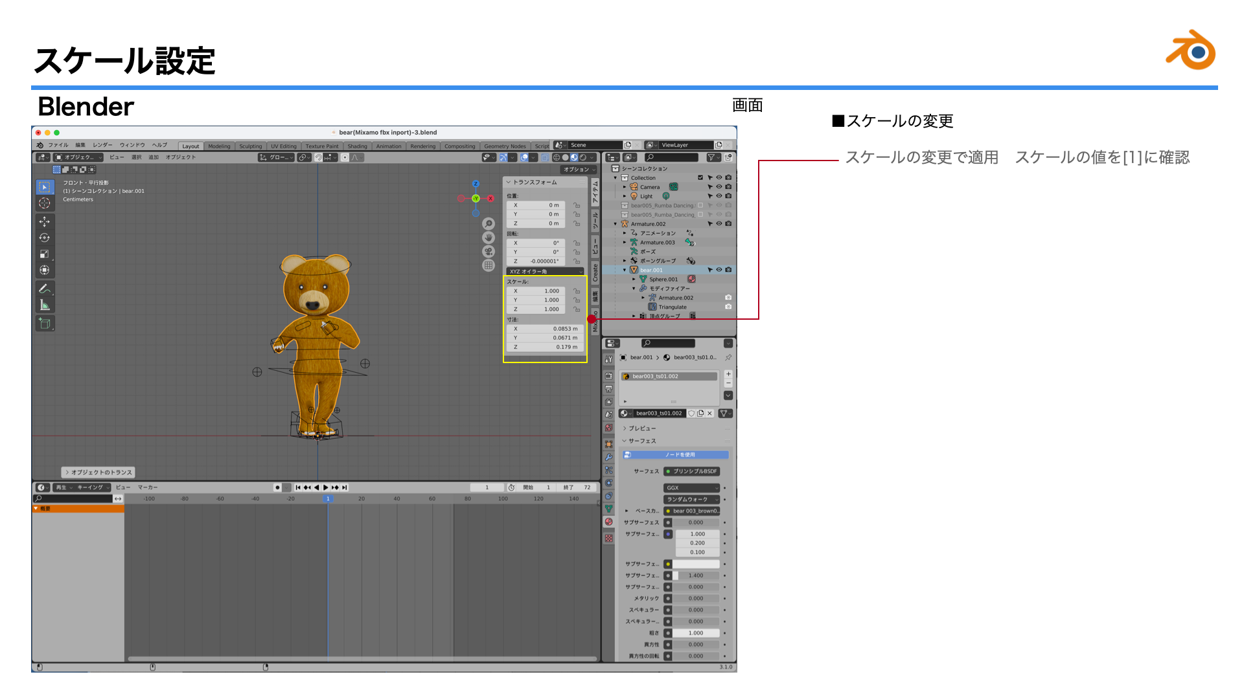Viewport: 1244px width, 699px height.
Task: Open the Render properties tab
Action: point(608,376)
